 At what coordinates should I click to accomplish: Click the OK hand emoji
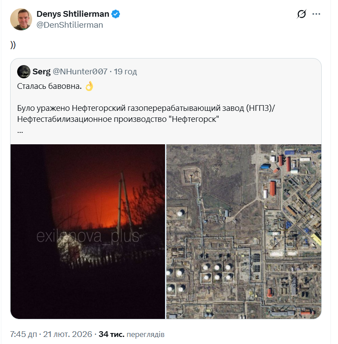click(89, 86)
